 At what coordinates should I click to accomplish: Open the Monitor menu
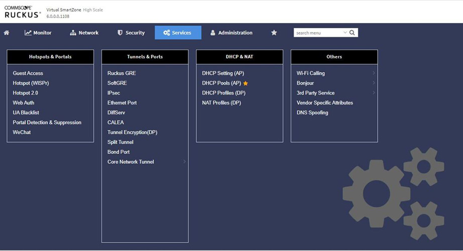[38, 33]
